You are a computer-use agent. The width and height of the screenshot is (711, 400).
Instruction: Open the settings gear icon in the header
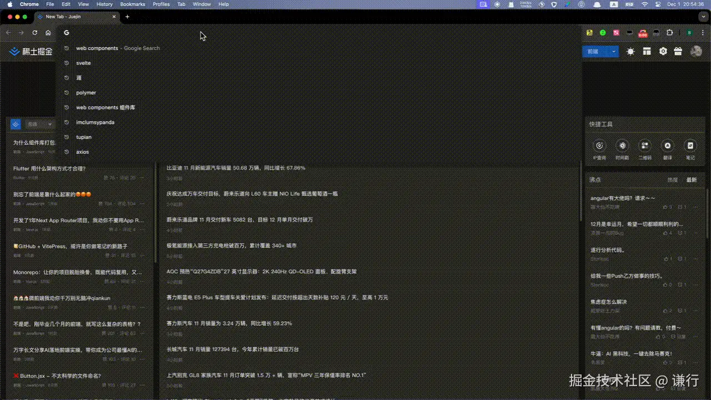click(663, 51)
